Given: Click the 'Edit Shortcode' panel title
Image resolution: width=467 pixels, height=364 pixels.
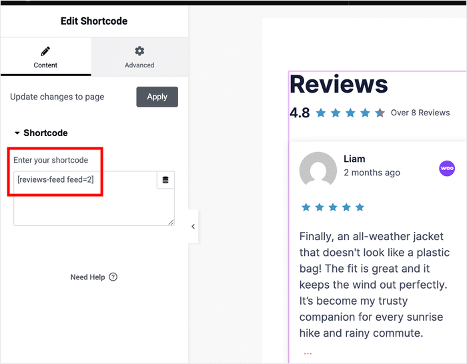Looking at the screenshot, I should point(94,21).
